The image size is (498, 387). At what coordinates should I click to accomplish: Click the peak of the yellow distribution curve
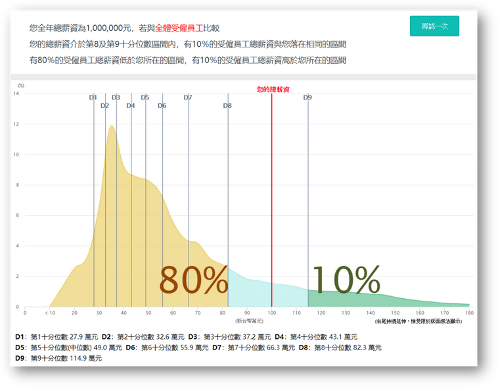[x=112, y=126]
